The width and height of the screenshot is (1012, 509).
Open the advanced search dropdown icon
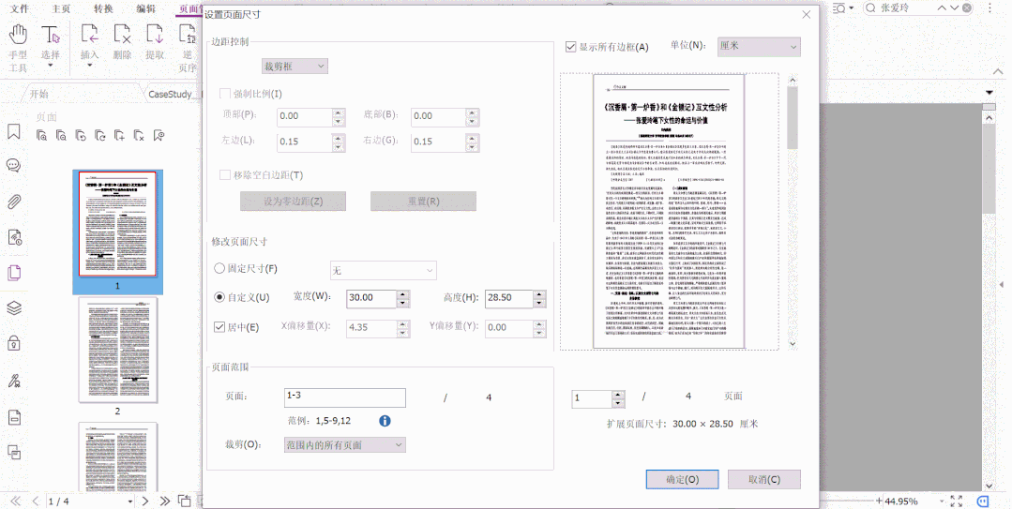click(842, 7)
